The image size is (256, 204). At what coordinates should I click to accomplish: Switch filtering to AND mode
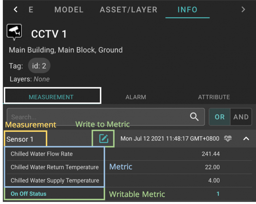pos(241,117)
